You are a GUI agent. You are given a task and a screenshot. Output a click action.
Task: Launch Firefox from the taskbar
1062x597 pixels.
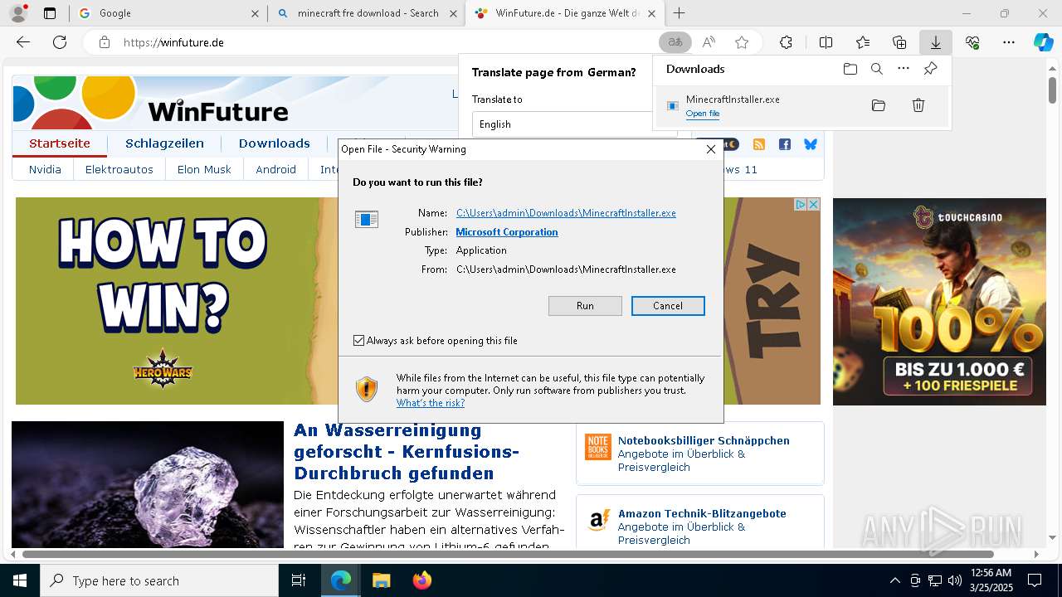[x=421, y=580]
